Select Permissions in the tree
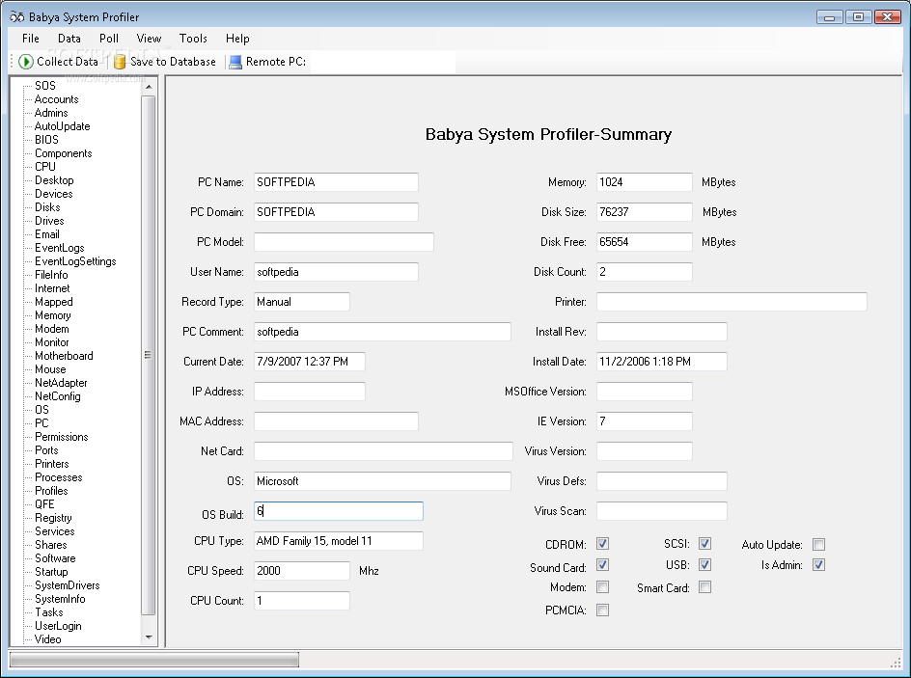This screenshot has height=678, width=911. (62, 437)
